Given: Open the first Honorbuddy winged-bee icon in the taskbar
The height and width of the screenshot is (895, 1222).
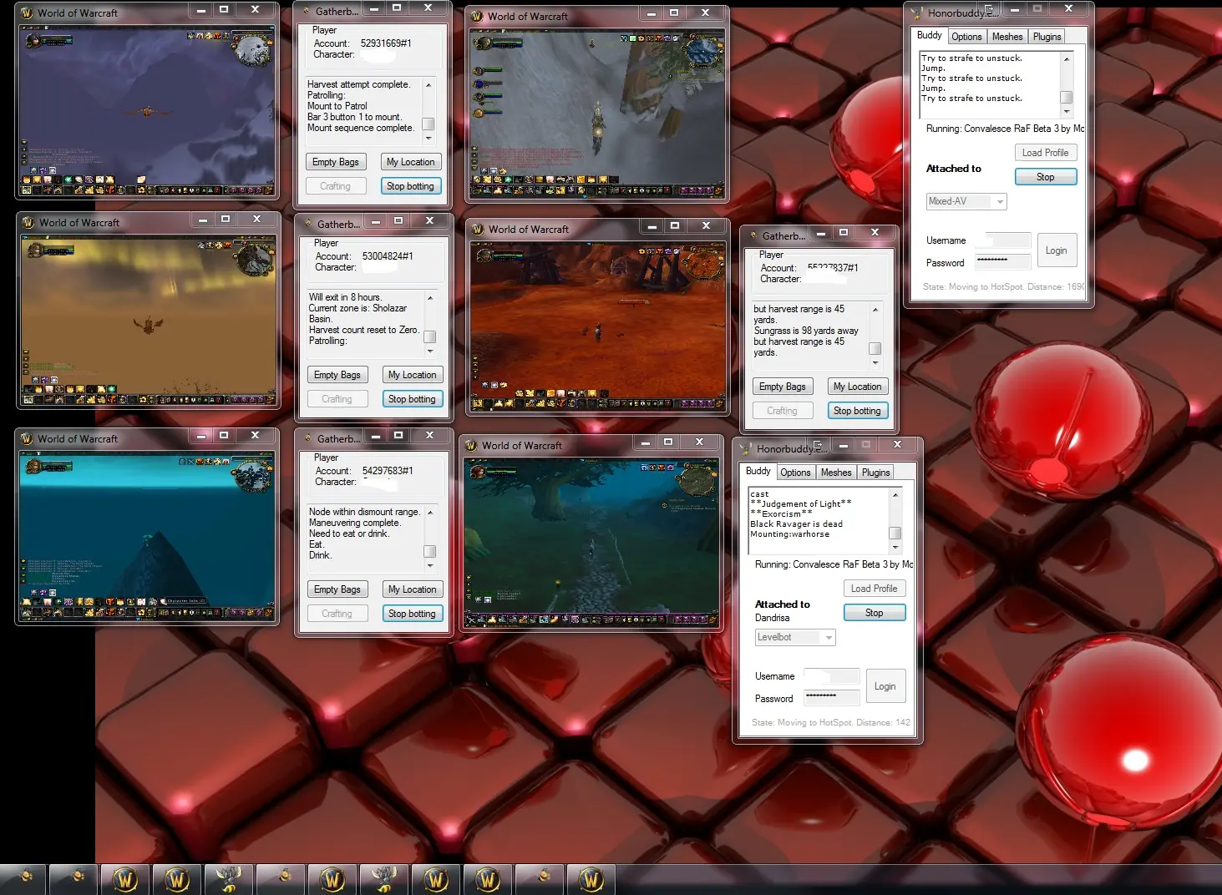Looking at the screenshot, I should [x=230, y=878].
